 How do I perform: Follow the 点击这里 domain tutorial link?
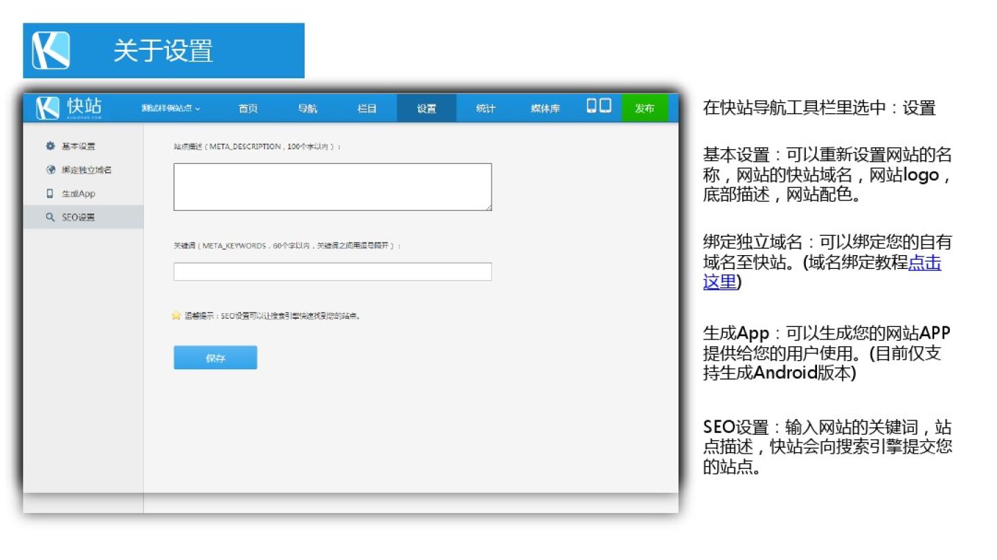click(x=924, y=263)
